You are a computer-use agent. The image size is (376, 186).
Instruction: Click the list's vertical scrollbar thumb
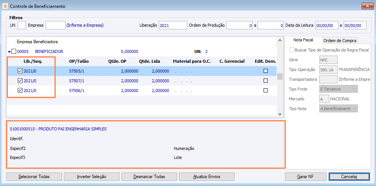click(x=279, y=76)
